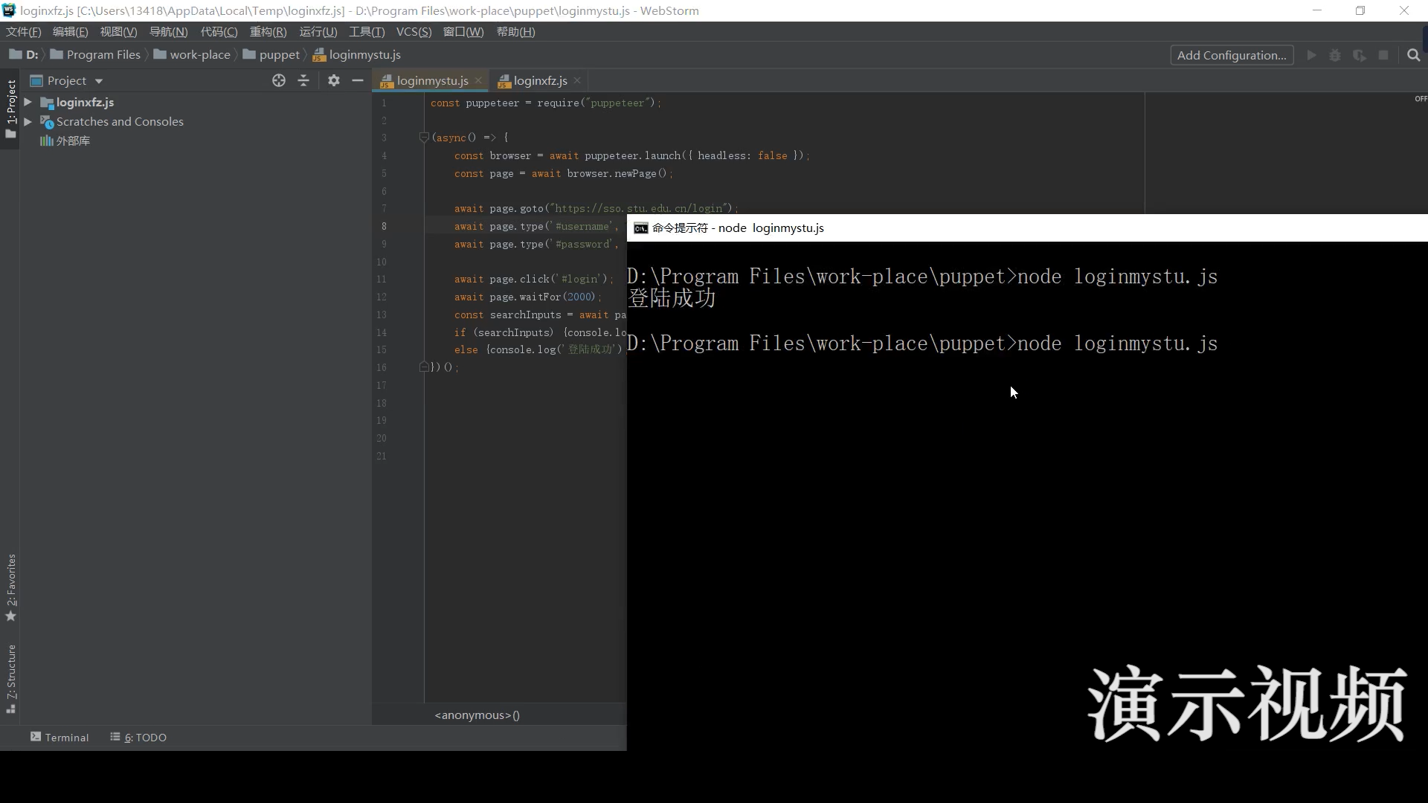1428x803 pixels.
Task: Open the Terminal tool window button
Action: 59,737
